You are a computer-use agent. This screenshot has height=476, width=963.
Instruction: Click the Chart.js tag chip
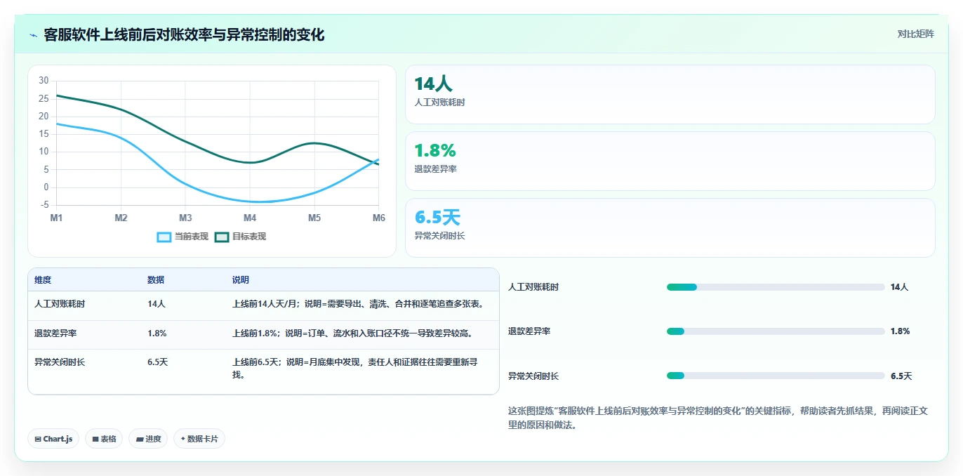click(x=53, y=439)
